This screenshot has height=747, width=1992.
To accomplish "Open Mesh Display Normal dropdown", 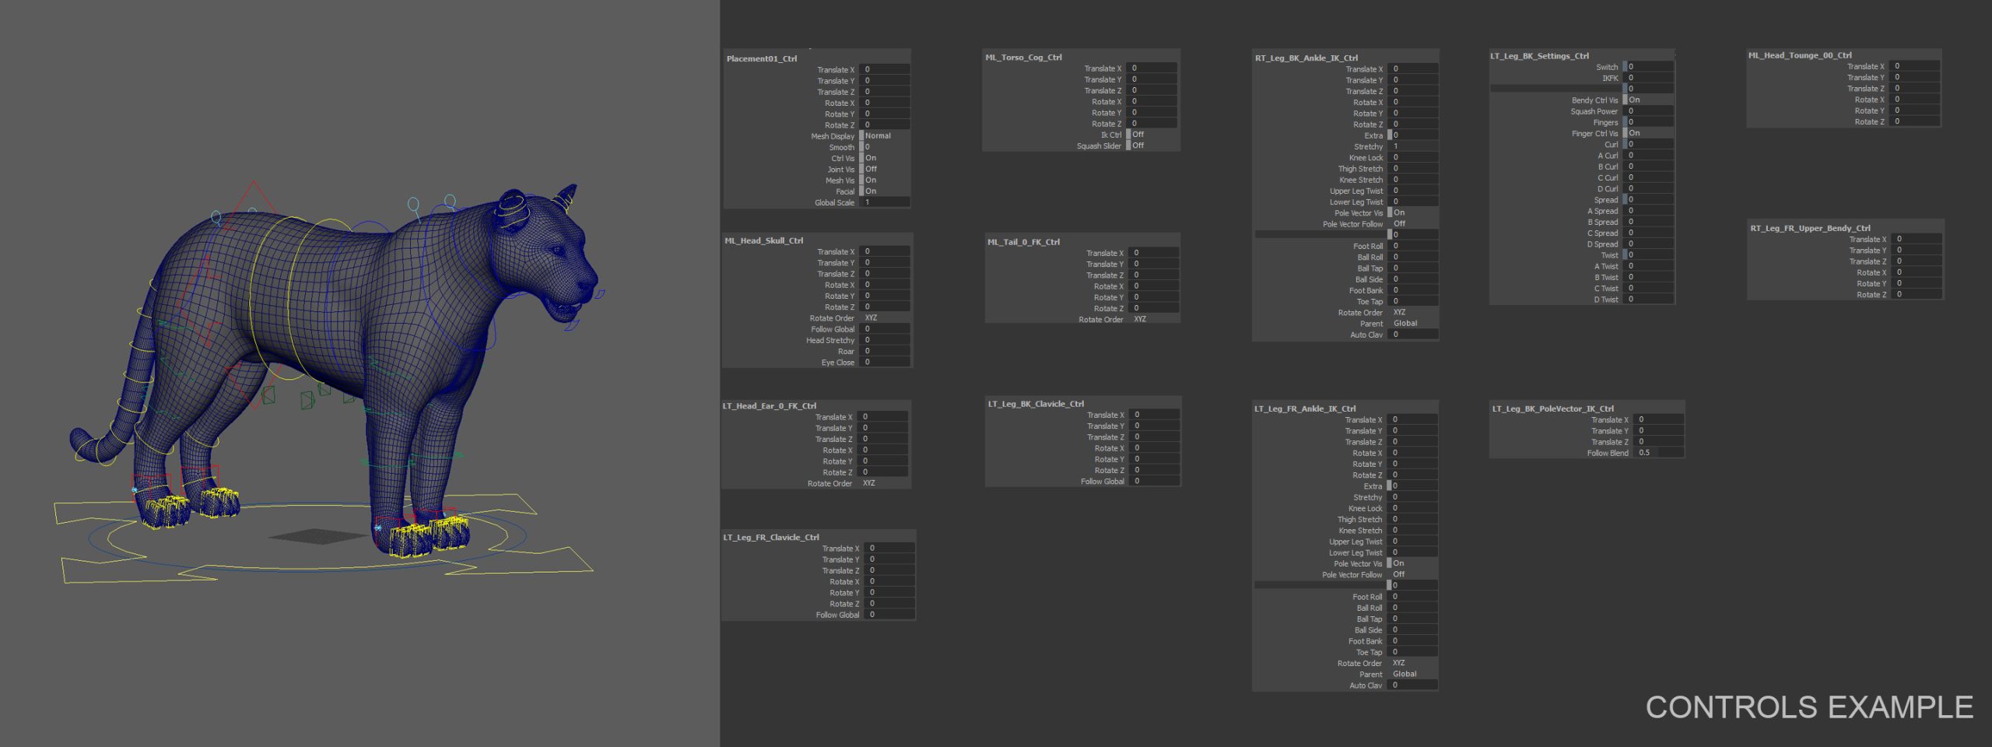I will [x=885, y=135].
